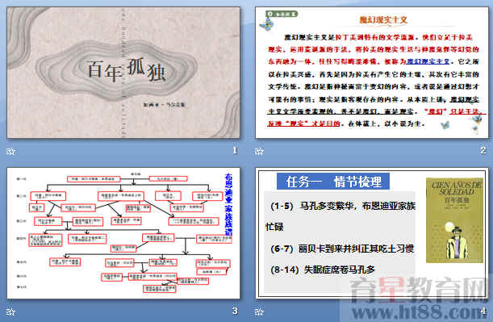Click the animation star icon under slide 4
This screenshot has width=493, height=322.
(x=259, y=312)
